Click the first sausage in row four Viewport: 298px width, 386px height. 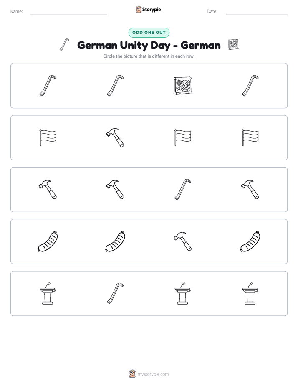click(x=48, y=241)
